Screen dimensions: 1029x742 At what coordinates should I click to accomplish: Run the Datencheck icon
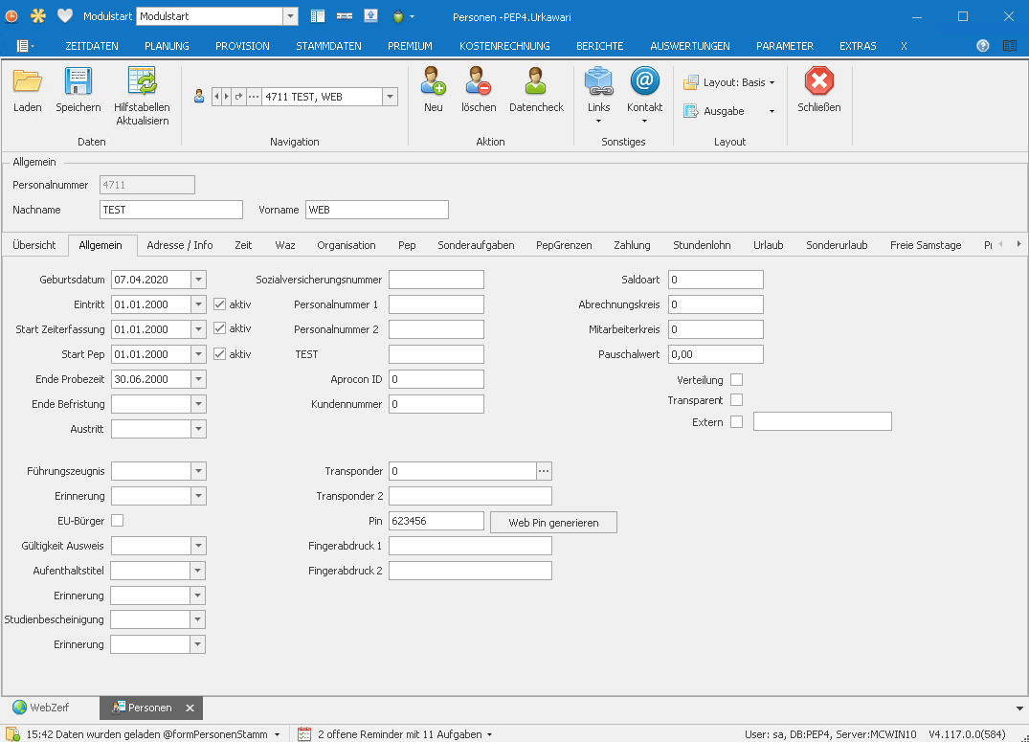[536, 82]
